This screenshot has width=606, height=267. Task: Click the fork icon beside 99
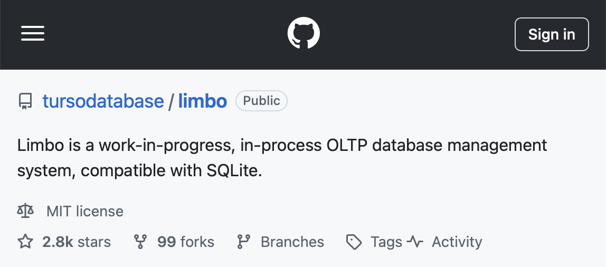[x=140, y=242]
